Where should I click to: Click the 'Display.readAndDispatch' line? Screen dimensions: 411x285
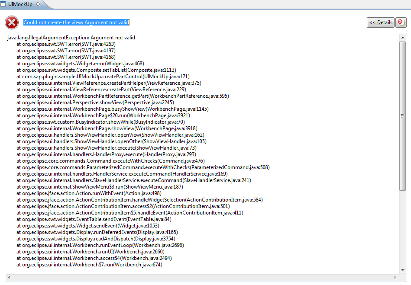tap(96, 239)
